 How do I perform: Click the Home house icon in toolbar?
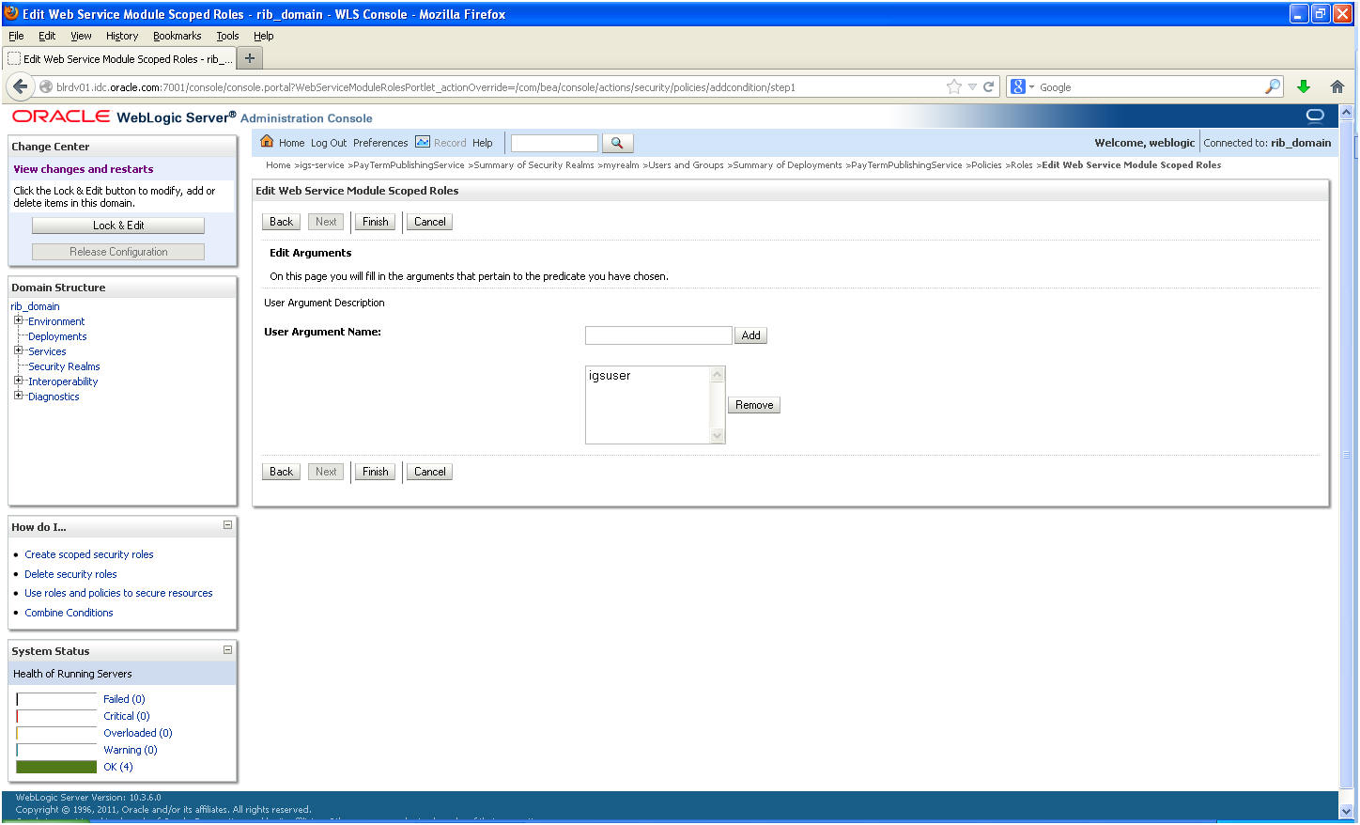click(x=267, y=142)
